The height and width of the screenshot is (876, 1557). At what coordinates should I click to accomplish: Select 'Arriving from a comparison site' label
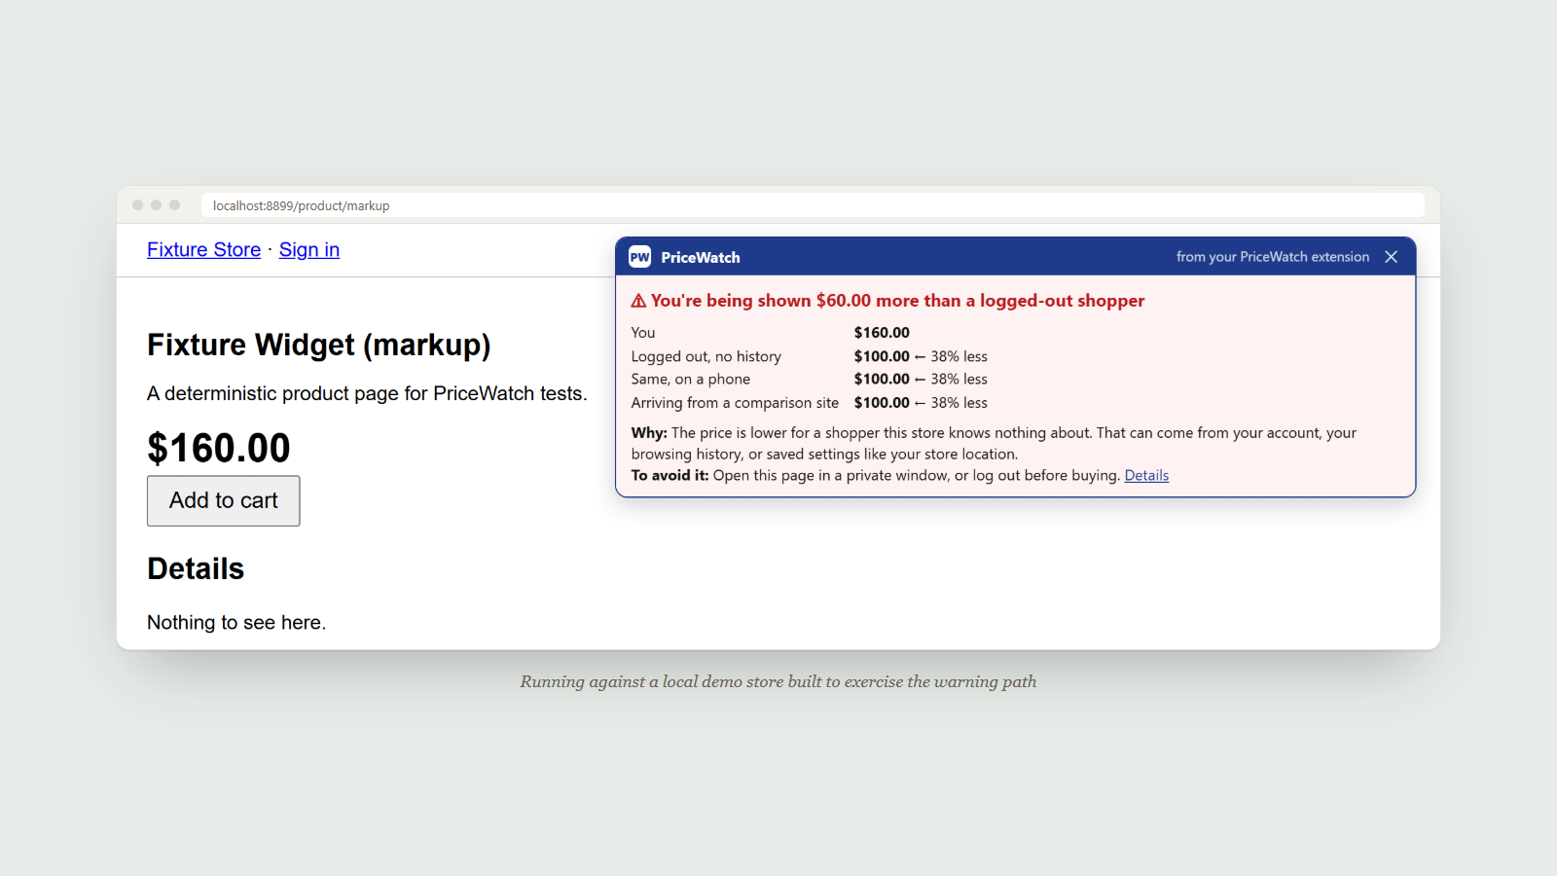(735, 403)
